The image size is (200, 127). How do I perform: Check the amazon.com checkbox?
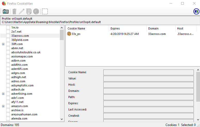point(8,106)
